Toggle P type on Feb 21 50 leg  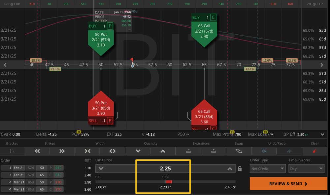[x=50, y=168]
